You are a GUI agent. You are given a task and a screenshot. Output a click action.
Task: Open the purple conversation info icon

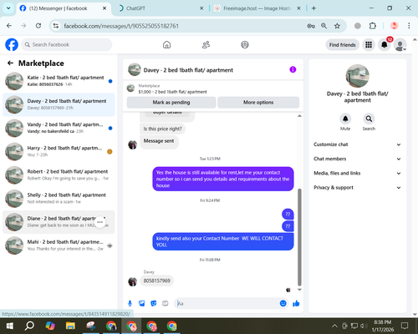coord(293,69)
